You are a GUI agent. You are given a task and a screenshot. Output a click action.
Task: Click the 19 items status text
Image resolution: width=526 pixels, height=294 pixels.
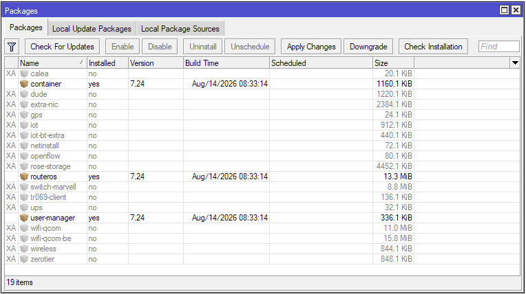click(20, 282)
